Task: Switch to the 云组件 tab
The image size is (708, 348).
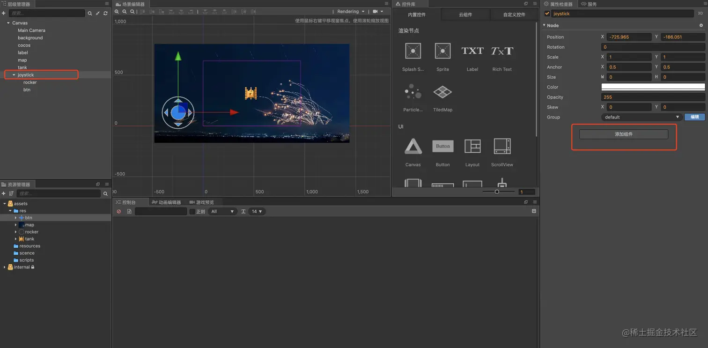Action: 465,15
